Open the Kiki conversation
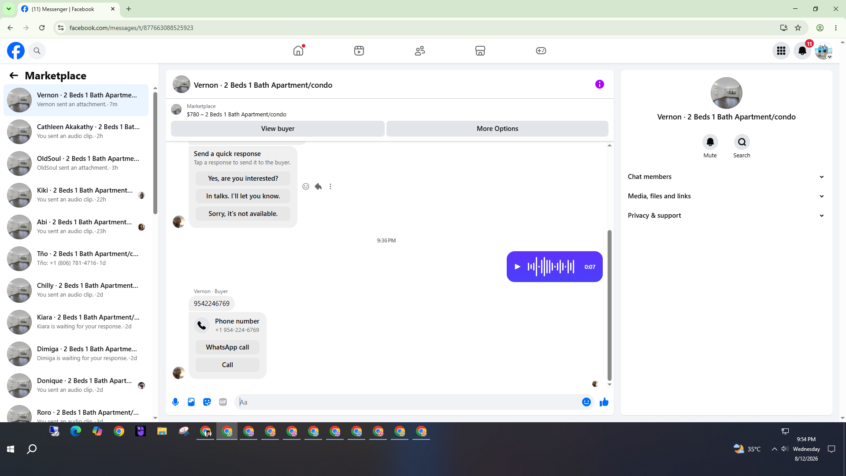This screenshot has width=846, height=476. click(76, 195)
